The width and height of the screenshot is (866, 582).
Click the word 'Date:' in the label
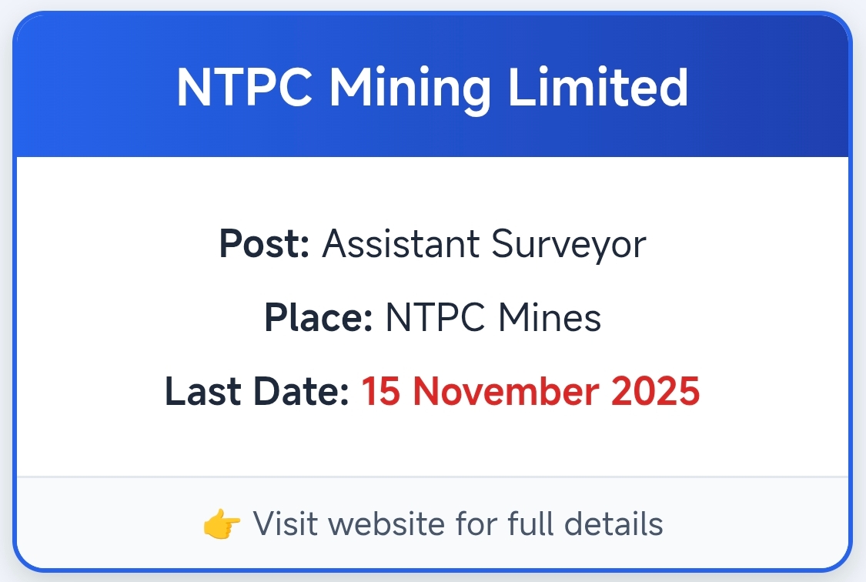[x=308, y=392]
